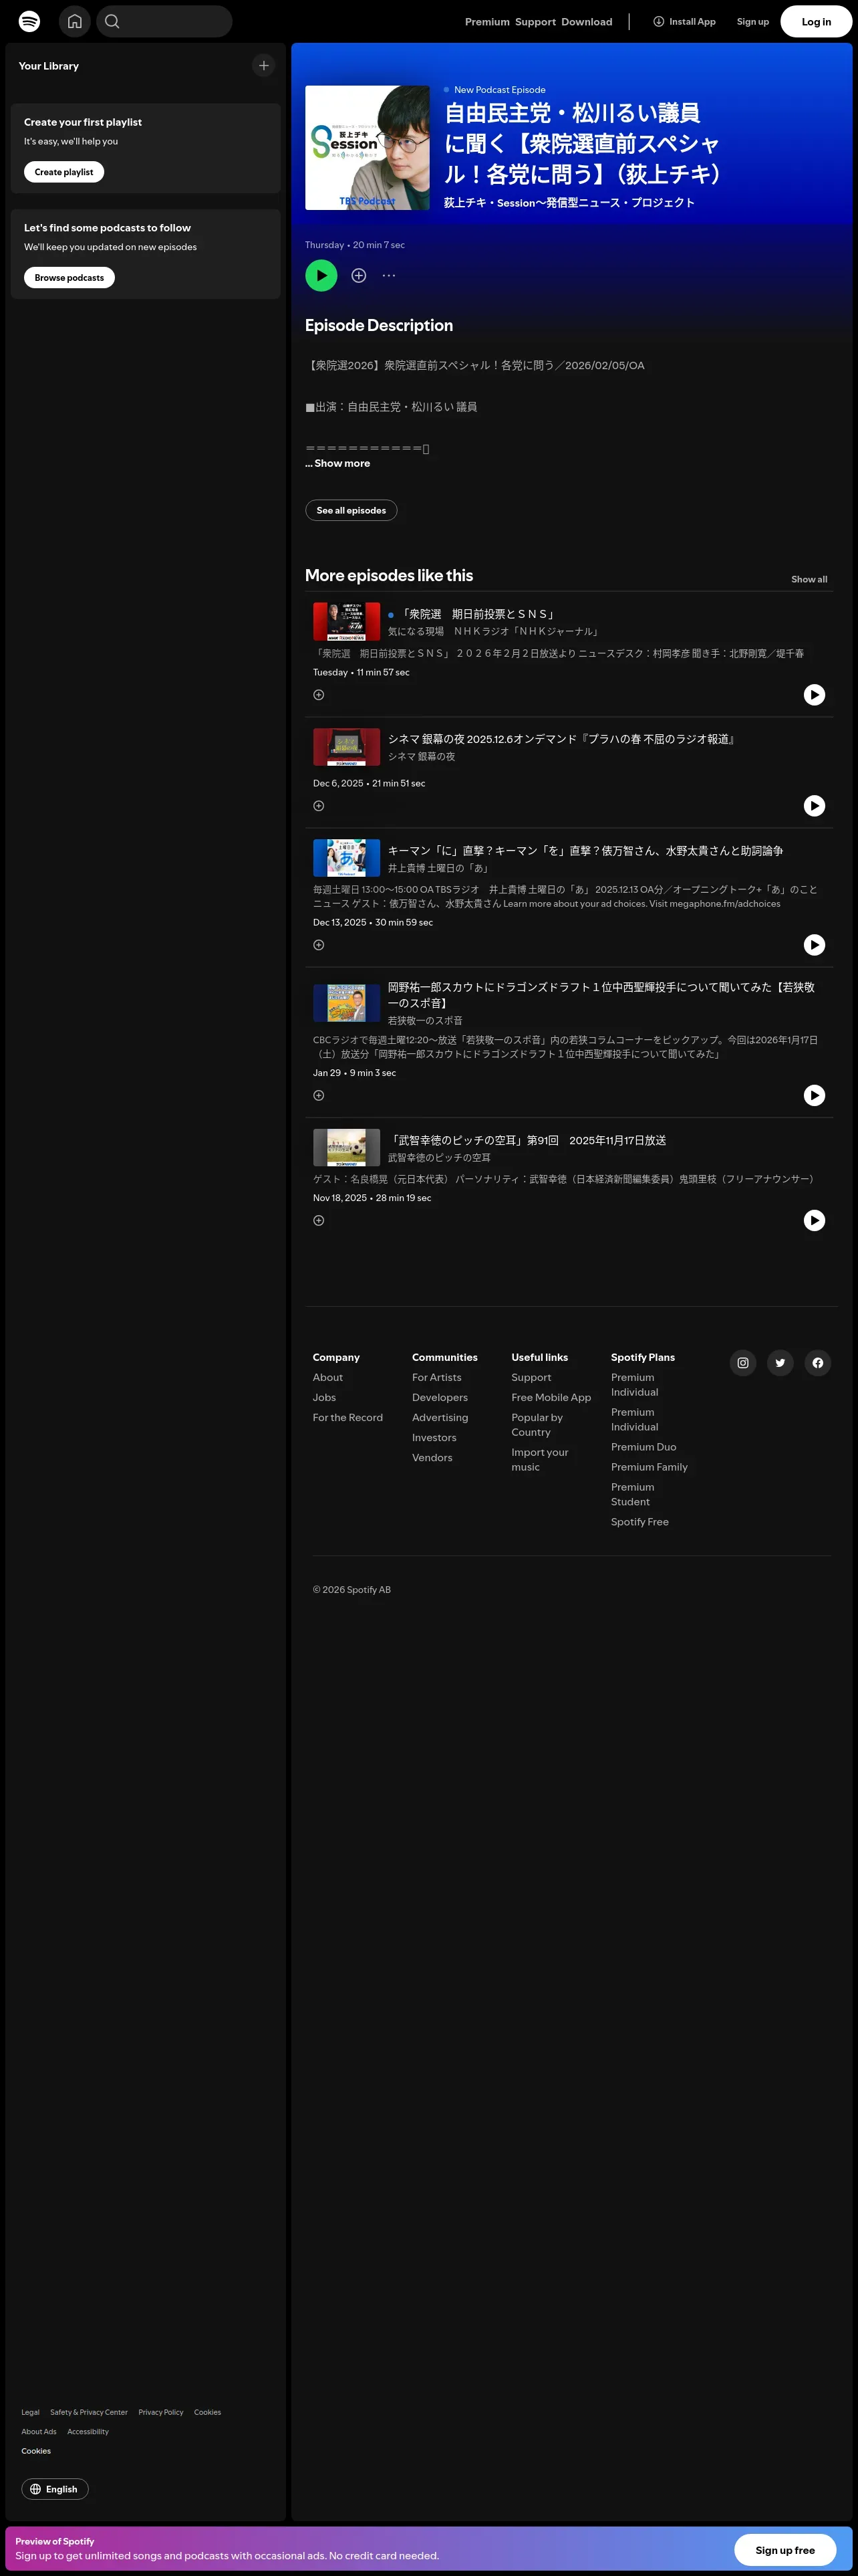The image size is (858, 2576).
Task: Open thumbnail of 衆院選 期日前投票 episode
Action: [x=347, y=622]
